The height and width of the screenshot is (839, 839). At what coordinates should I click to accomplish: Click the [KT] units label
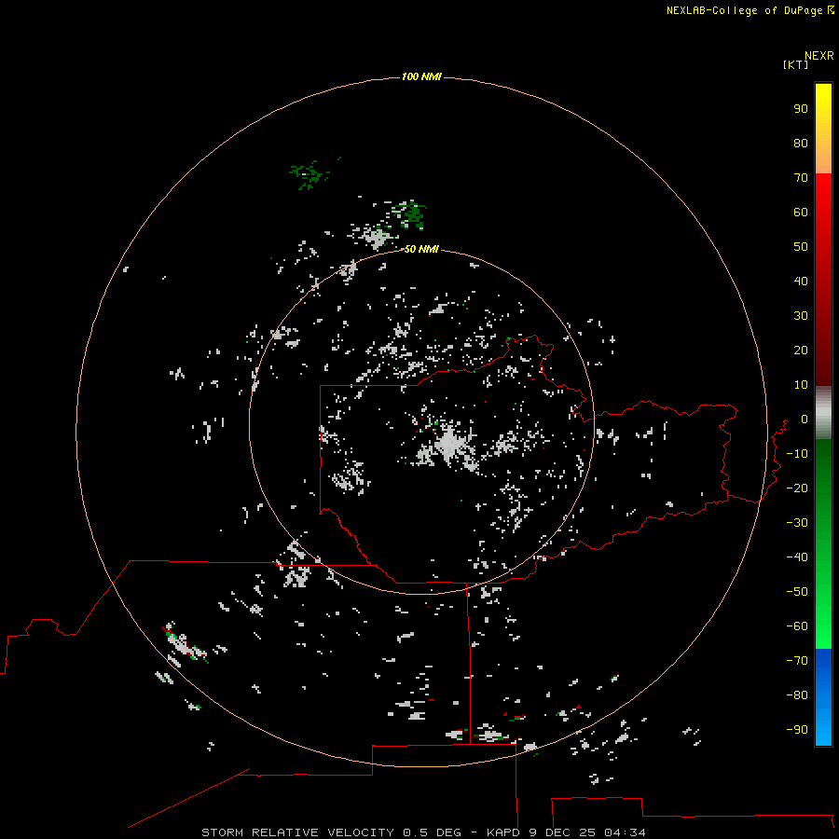tap(795, 64)
